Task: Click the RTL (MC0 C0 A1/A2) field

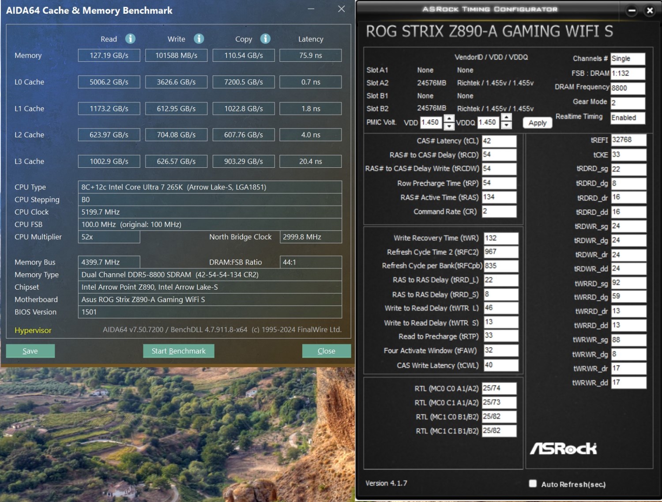Action: pyautogui.click(x=499, y=388)
